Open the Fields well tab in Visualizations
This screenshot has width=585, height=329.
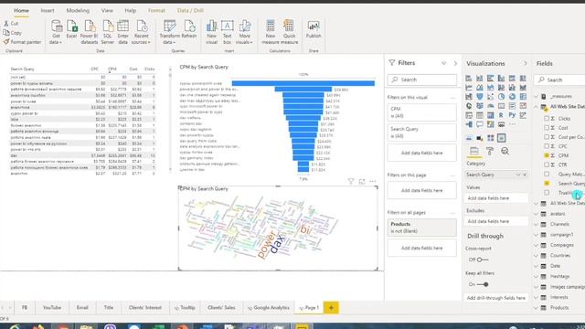click(x=474, y=151)
